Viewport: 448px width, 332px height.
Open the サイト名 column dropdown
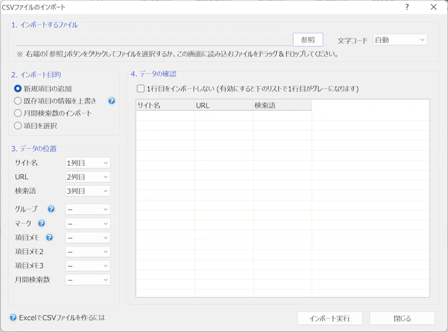tap(88, 163)
